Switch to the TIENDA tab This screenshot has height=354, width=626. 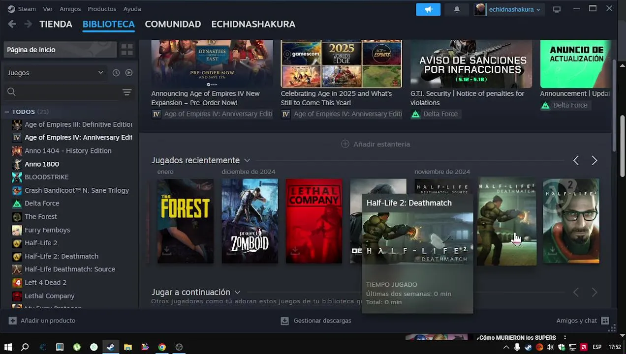pos(56,24)
